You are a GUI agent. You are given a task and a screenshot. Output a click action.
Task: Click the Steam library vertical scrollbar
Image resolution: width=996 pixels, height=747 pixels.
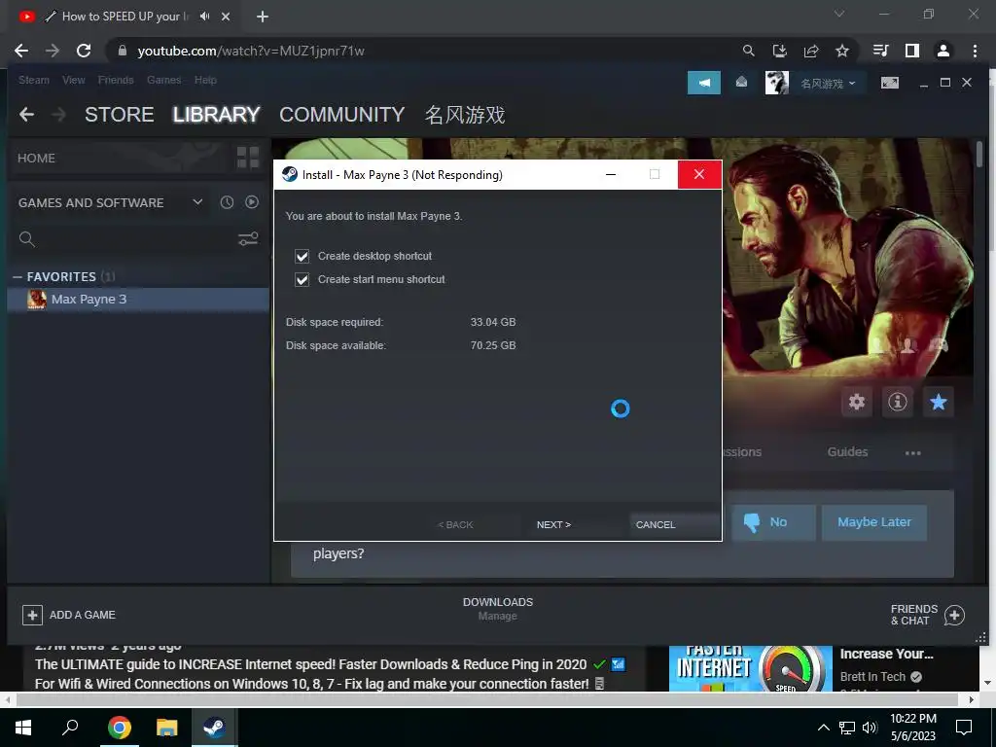979,155
